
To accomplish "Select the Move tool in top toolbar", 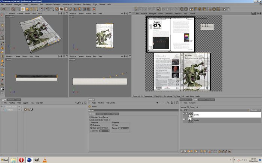I will pos(23,9).
